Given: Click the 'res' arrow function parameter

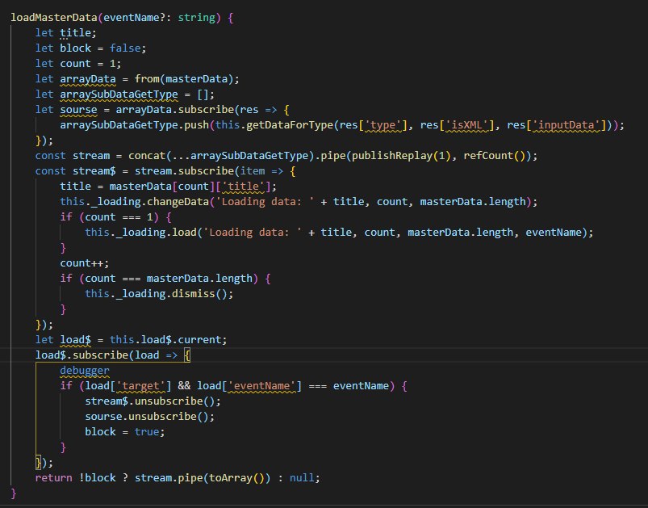Looking at the screenshot, I should click(x=249, y=109).
